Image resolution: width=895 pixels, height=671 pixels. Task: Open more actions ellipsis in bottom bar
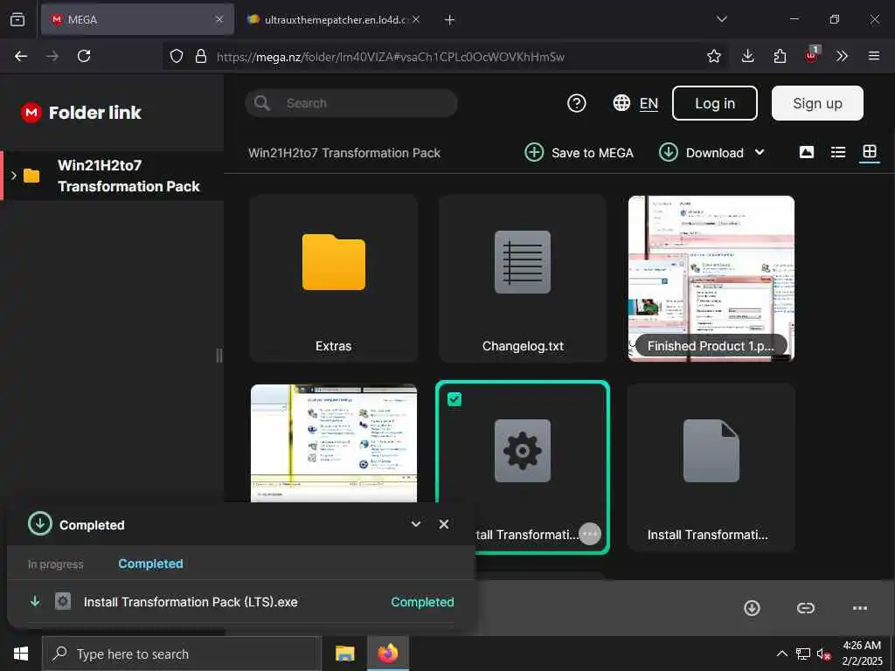tap(860, 608)
